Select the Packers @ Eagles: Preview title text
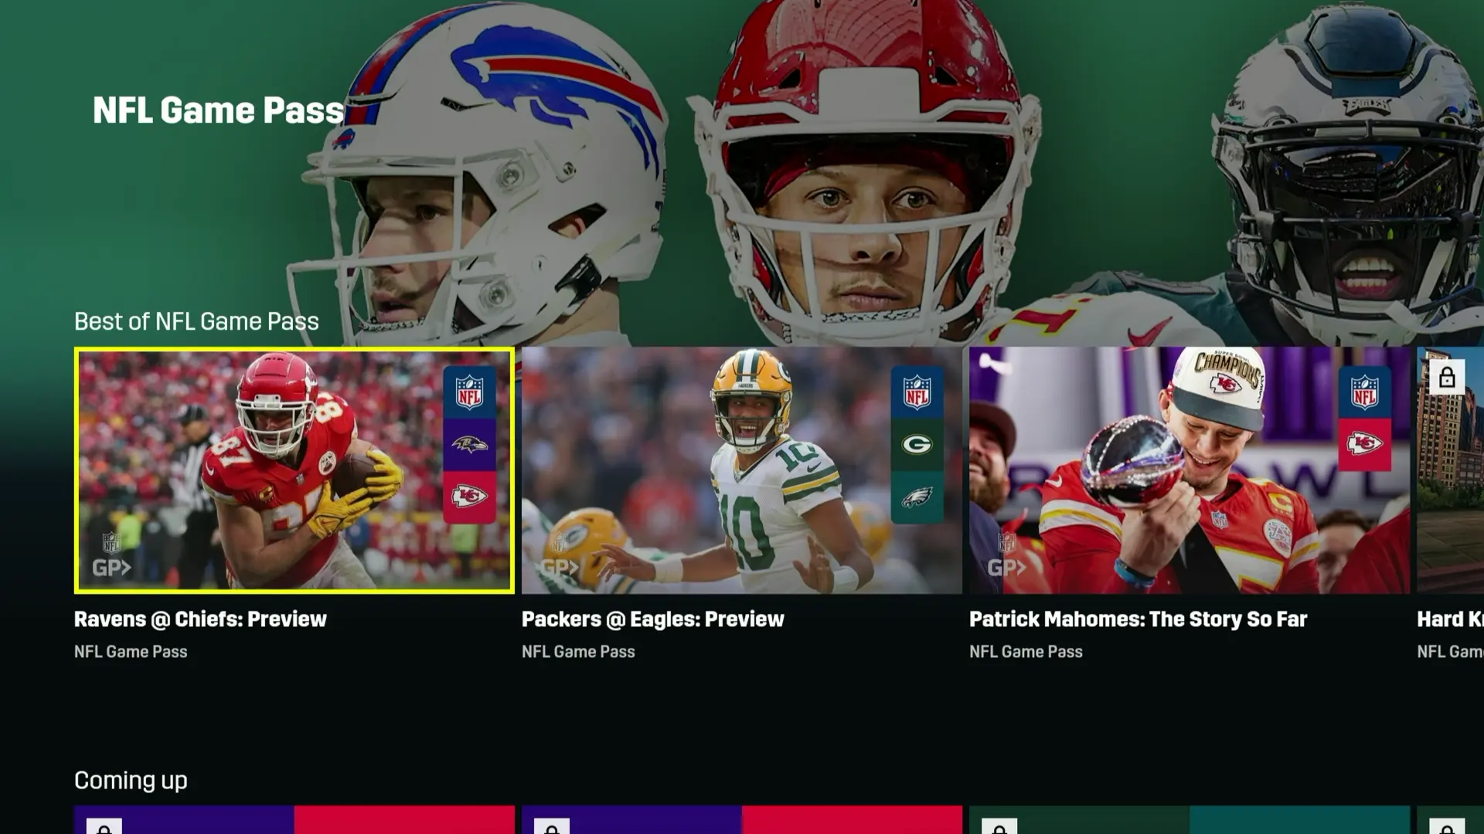1484x834 pixels. pyautogui.click(x=652, y=619)
